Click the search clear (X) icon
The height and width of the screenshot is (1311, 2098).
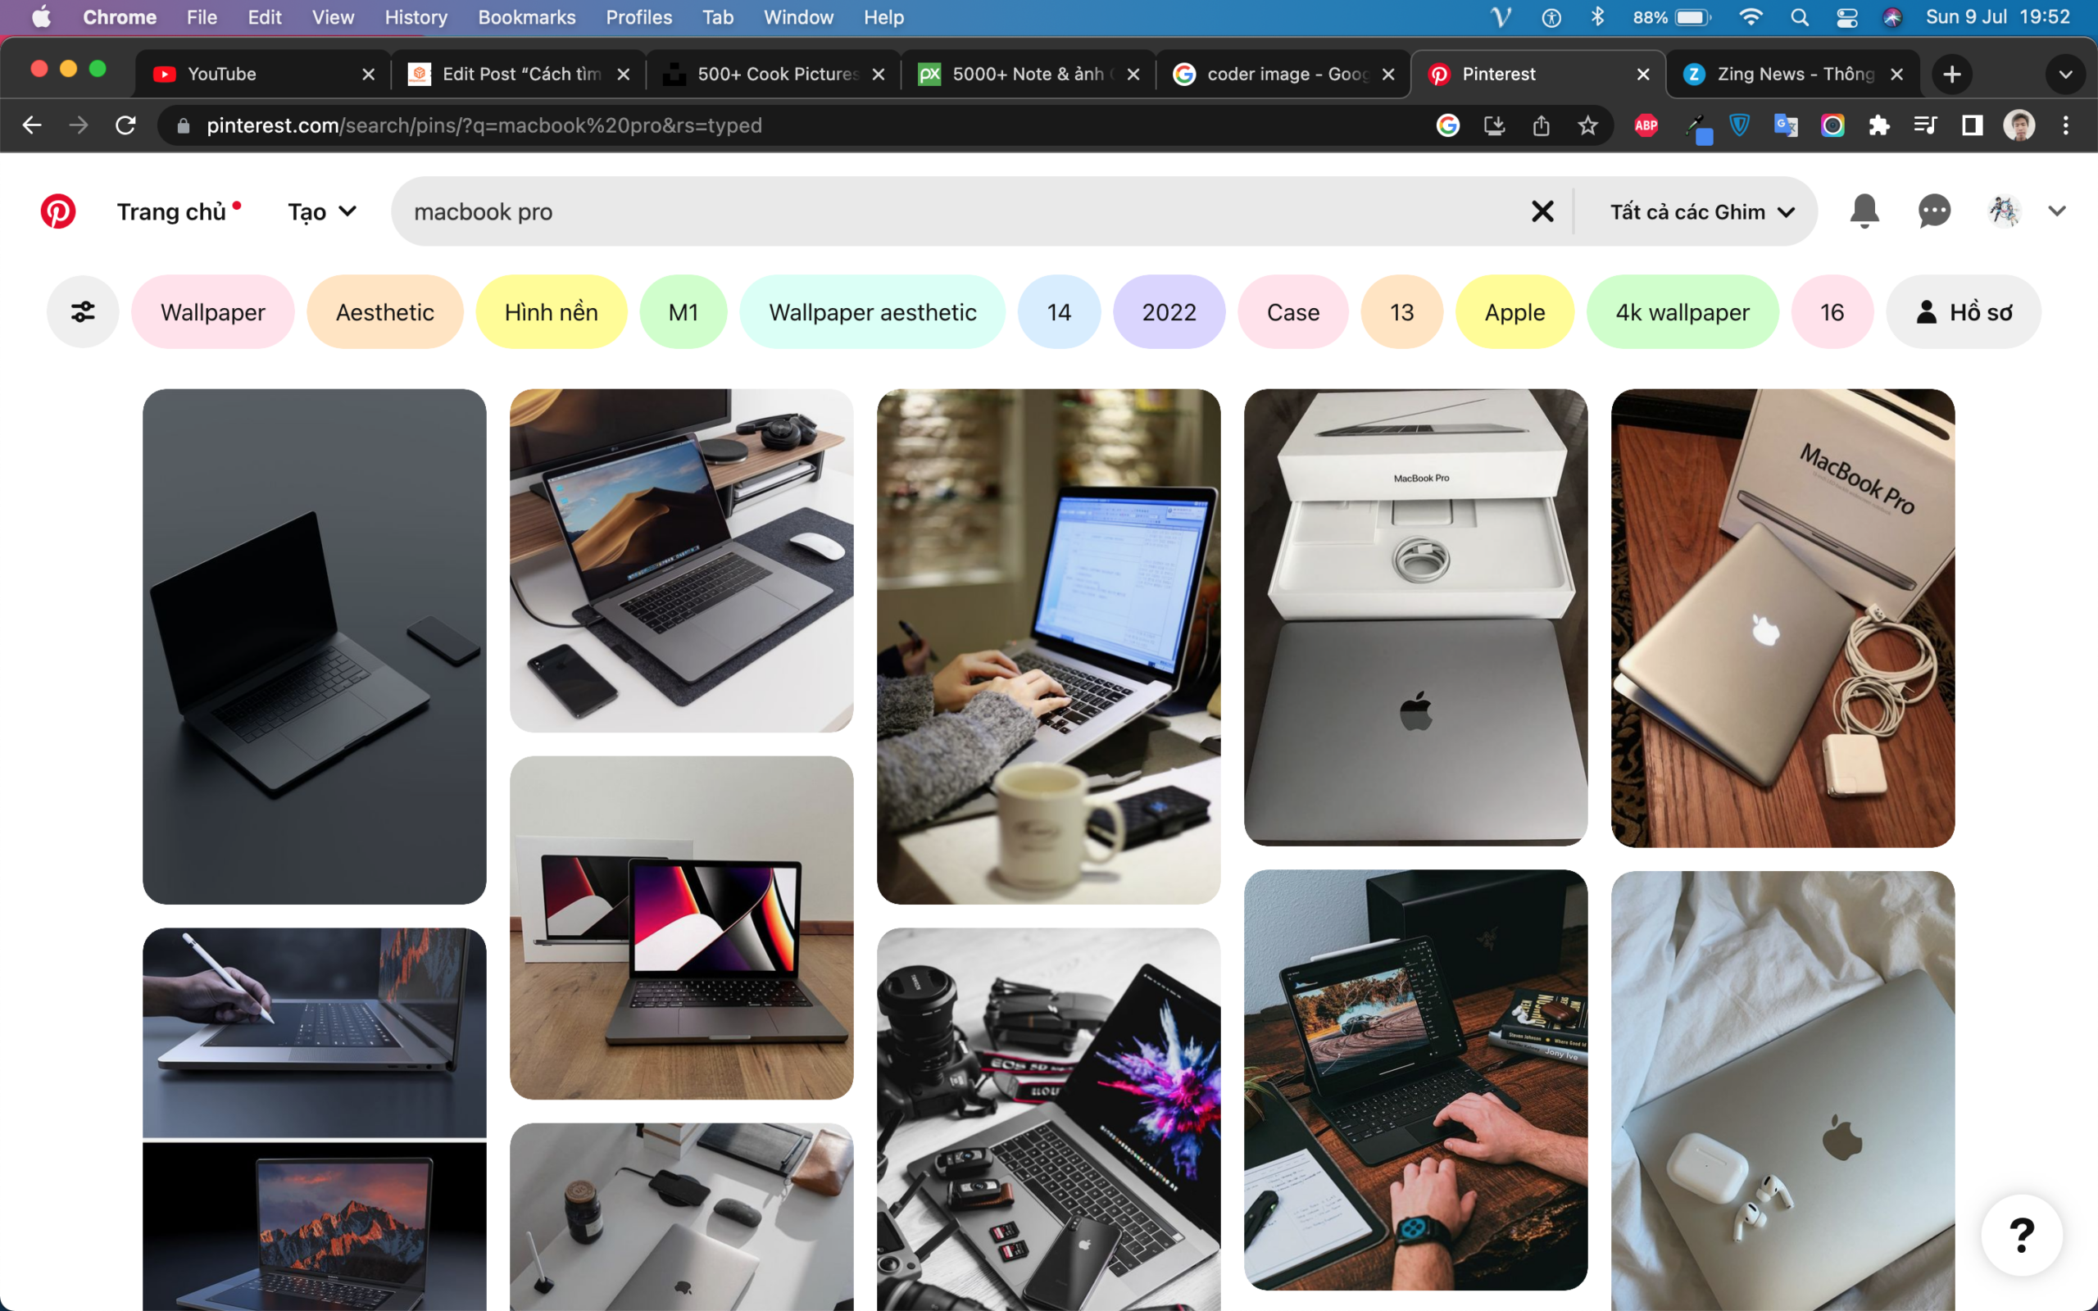click(1545, 211)
